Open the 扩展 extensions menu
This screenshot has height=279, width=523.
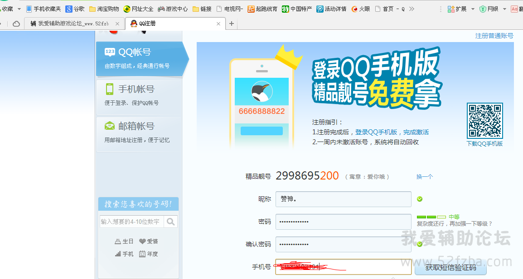click(x=457, y=9)
